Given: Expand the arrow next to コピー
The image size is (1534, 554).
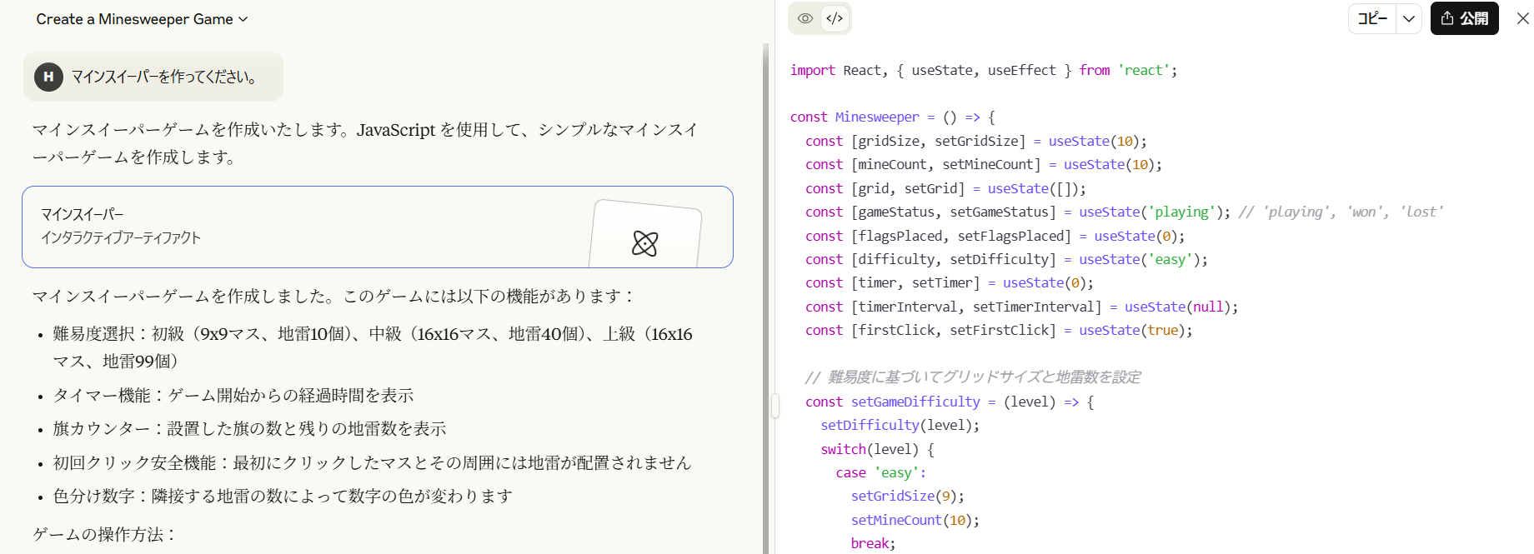Looking at the screenshot, I should (1408, 18).
